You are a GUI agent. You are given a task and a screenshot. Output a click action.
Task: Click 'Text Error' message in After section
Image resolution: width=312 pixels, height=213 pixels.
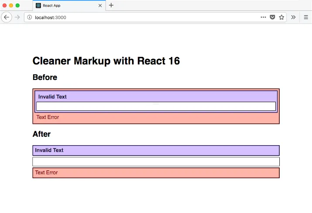pos(46,173)
